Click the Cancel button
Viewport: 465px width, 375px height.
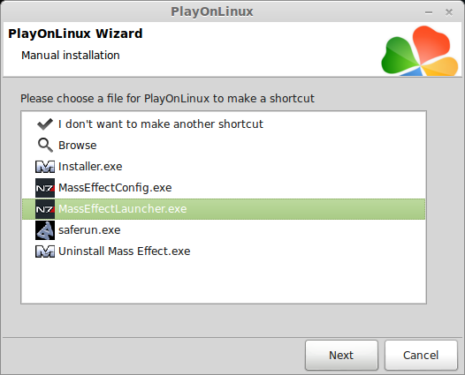pyautogui.click(x=421, y=355)
